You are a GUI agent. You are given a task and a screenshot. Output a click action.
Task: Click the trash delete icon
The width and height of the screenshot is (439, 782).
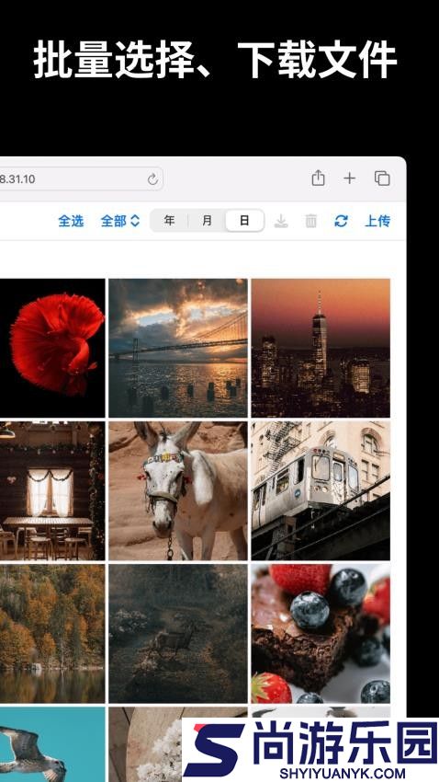[x=311, y=221]
